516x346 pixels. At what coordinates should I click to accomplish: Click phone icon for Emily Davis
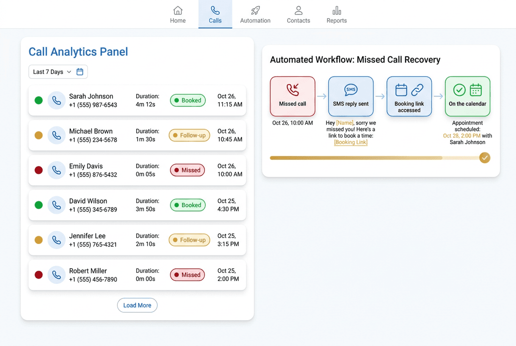tap(56, 170)
